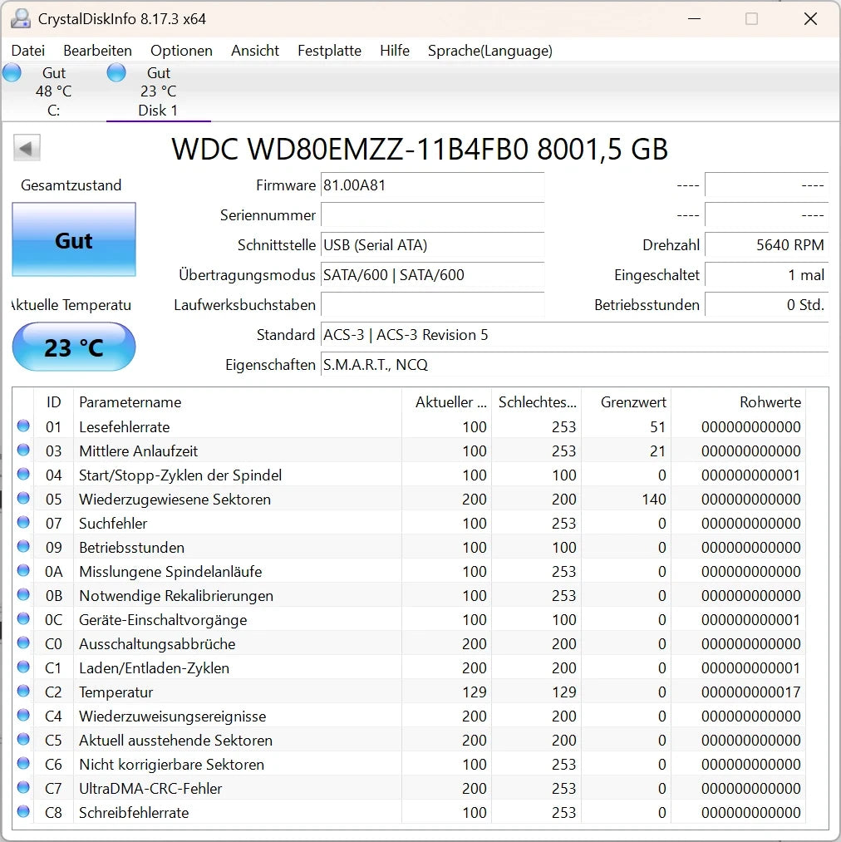
Task: Click status dot of UltraDMA-CRC-Fehler row
Action: (x=23, y=788)
